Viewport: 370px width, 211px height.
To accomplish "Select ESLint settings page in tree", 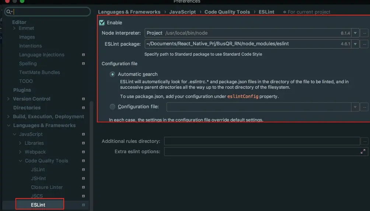I will point(38,205).
